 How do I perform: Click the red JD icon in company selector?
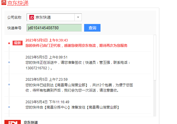tap(32, 17)
